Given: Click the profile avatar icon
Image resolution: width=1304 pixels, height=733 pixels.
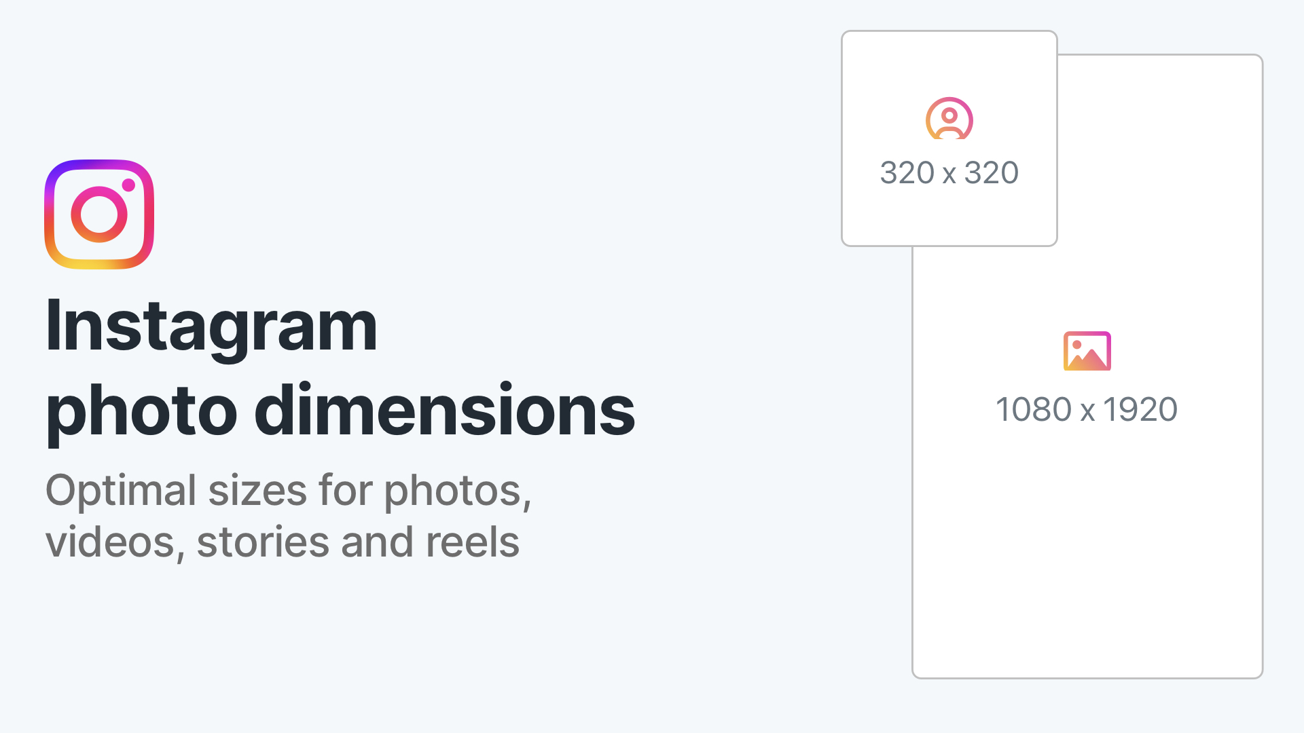Looking at the screenshot, I should click(949, 119).
